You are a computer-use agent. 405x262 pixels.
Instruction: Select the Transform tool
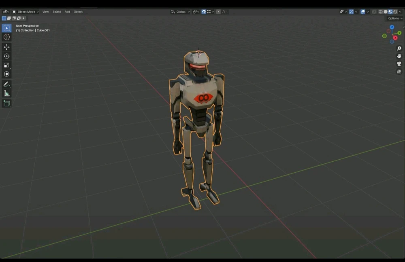tap(6, 74)
